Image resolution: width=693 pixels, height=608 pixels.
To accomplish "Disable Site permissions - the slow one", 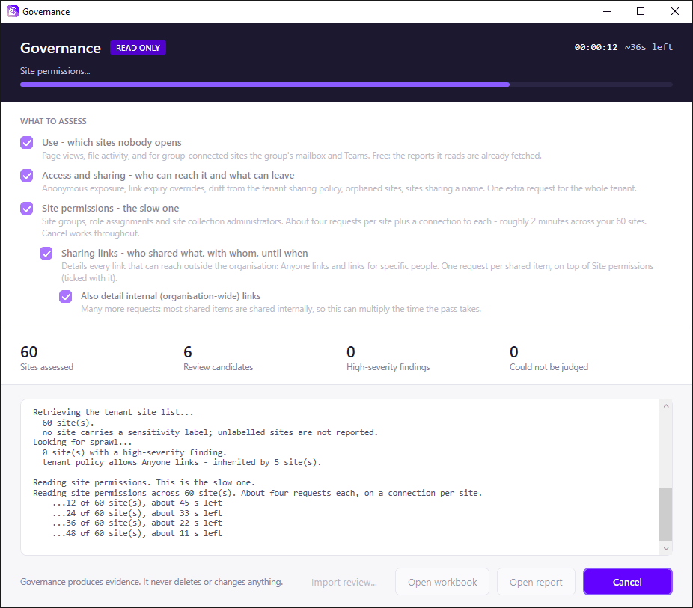I will pos(26,209).
